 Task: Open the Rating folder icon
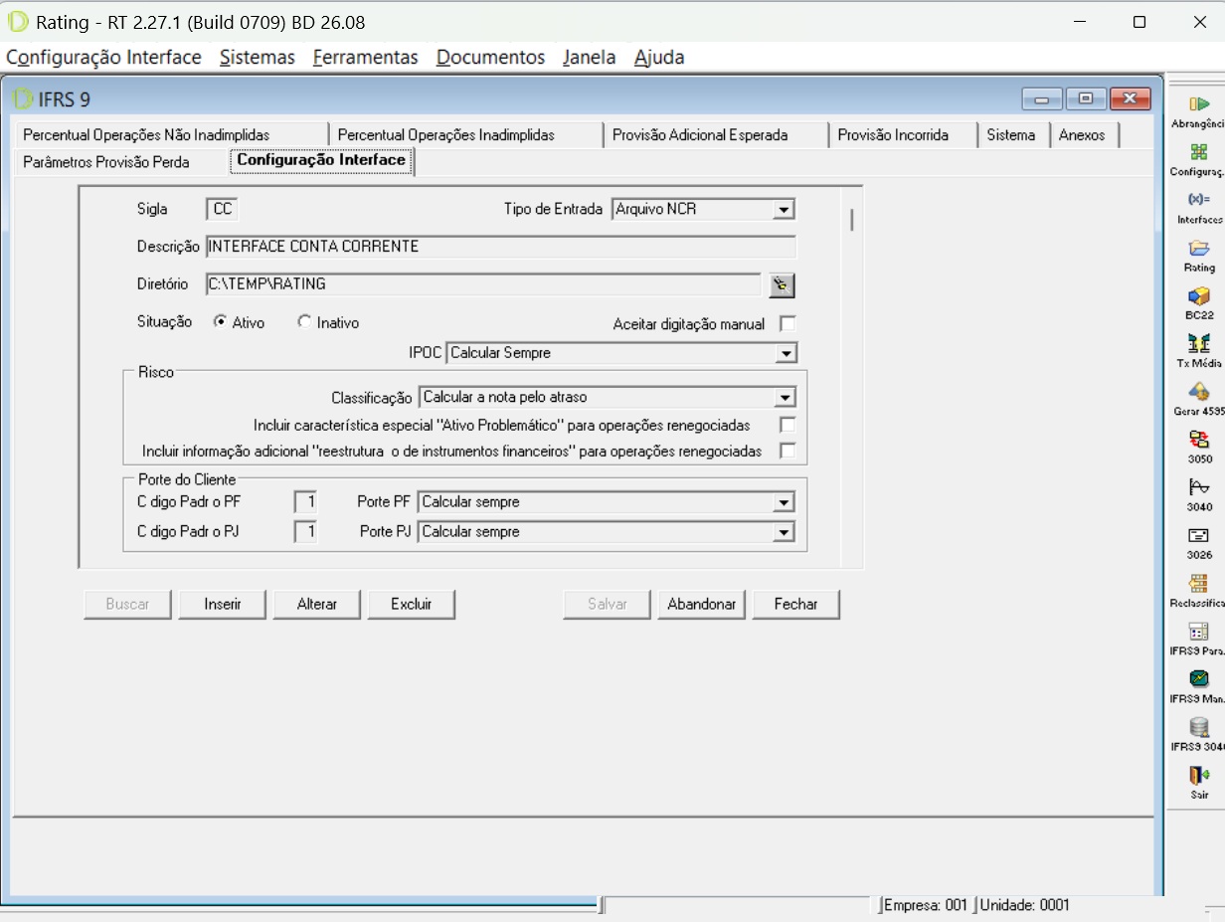(x=1199, y=248)
